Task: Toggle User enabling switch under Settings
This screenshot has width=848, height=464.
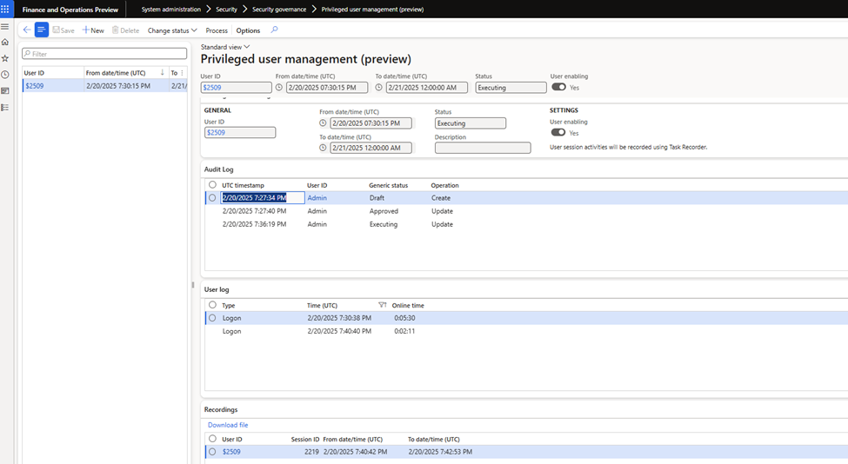Action: (x=558, y=133)
